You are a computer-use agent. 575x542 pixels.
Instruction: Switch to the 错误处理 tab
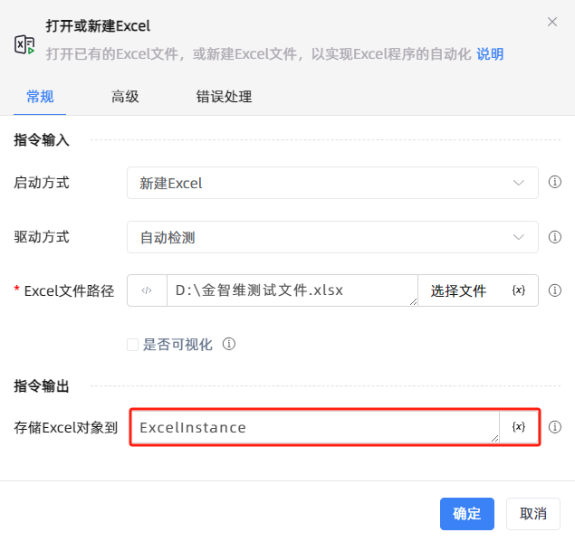[224, 97]
